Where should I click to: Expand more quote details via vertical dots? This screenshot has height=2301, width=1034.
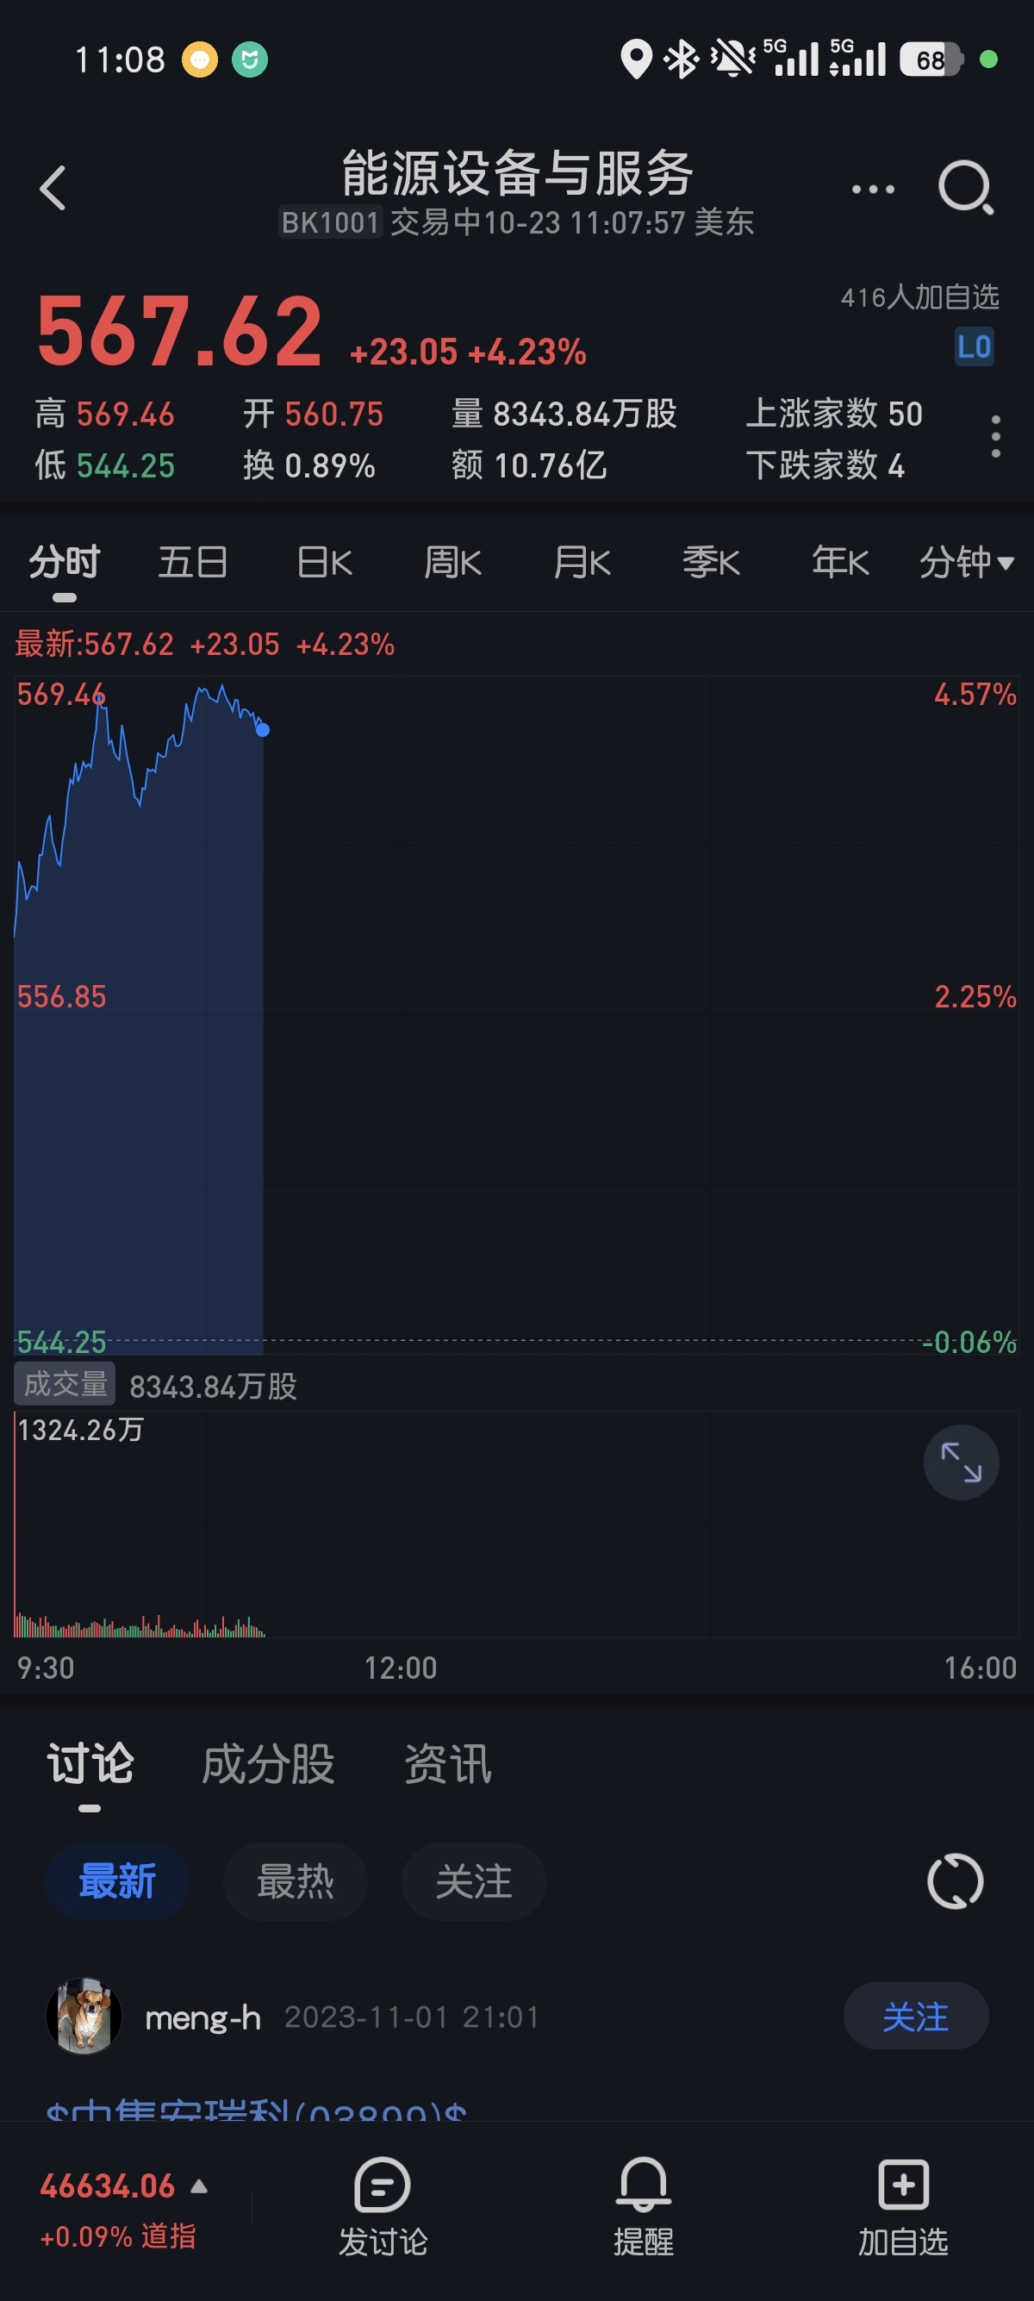[x=995, y=438]
